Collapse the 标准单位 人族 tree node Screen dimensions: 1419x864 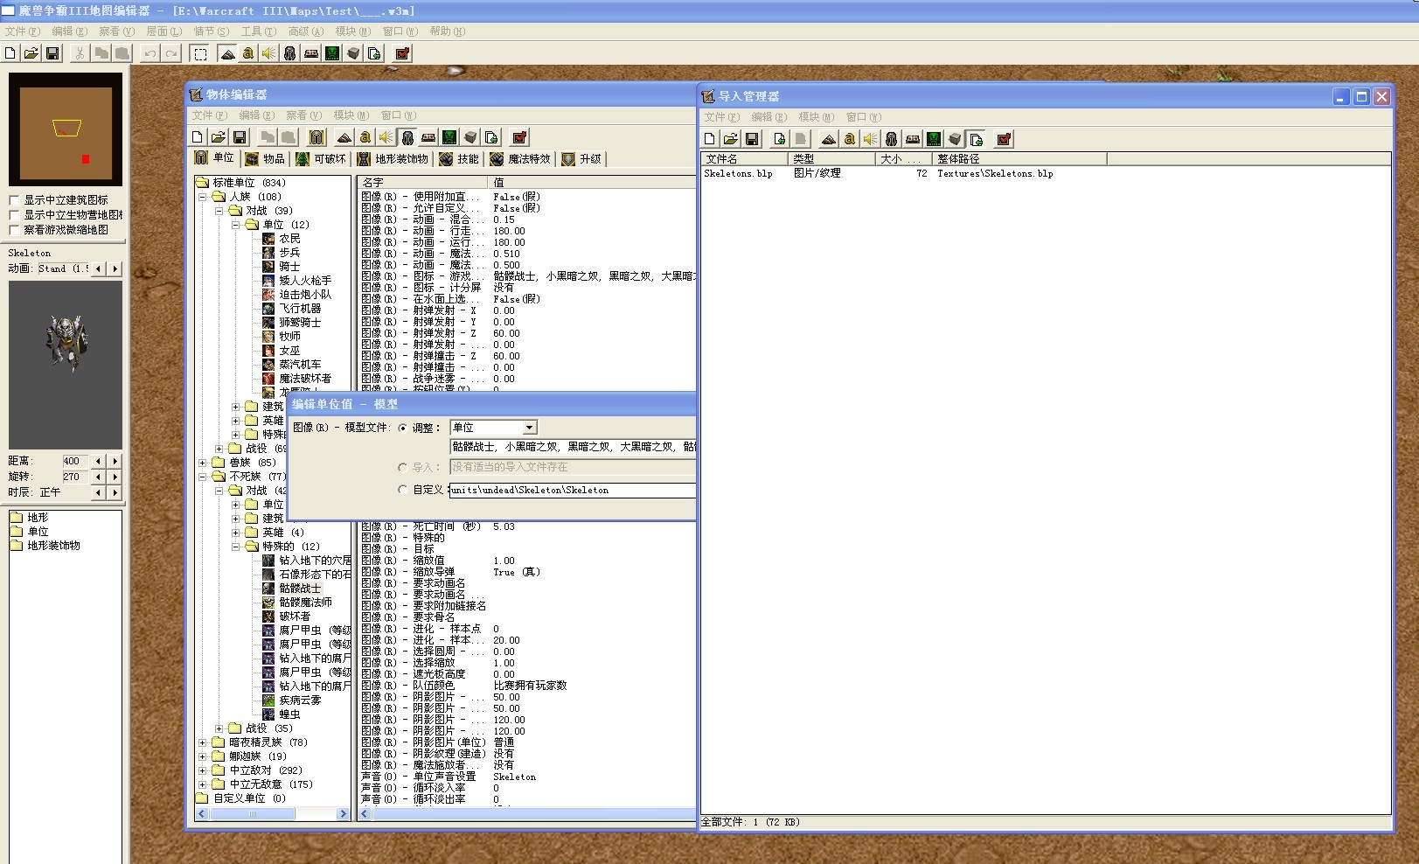[202, 197]
